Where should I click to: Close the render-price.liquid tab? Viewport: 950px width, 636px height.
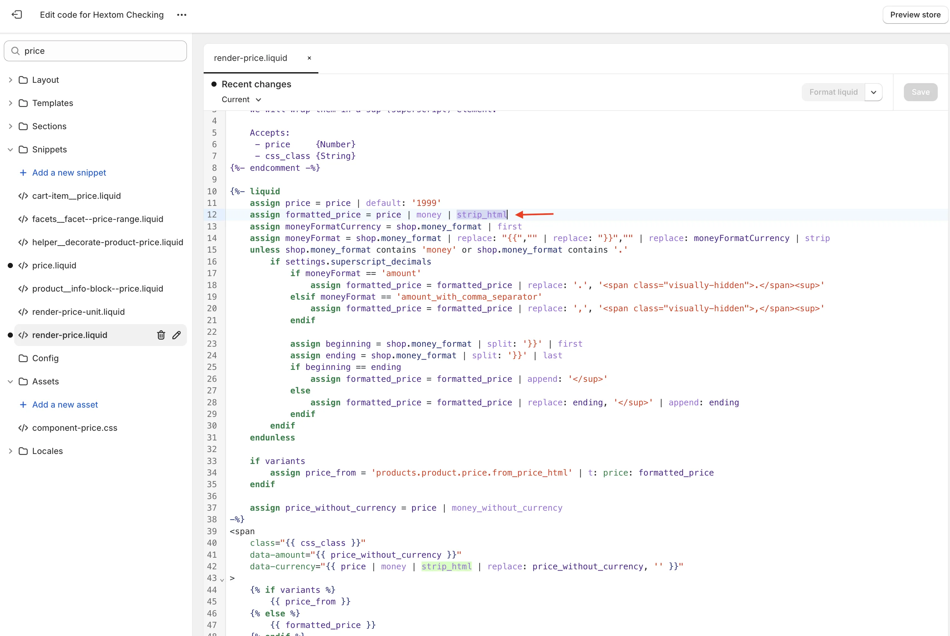(x=309, y=58)
